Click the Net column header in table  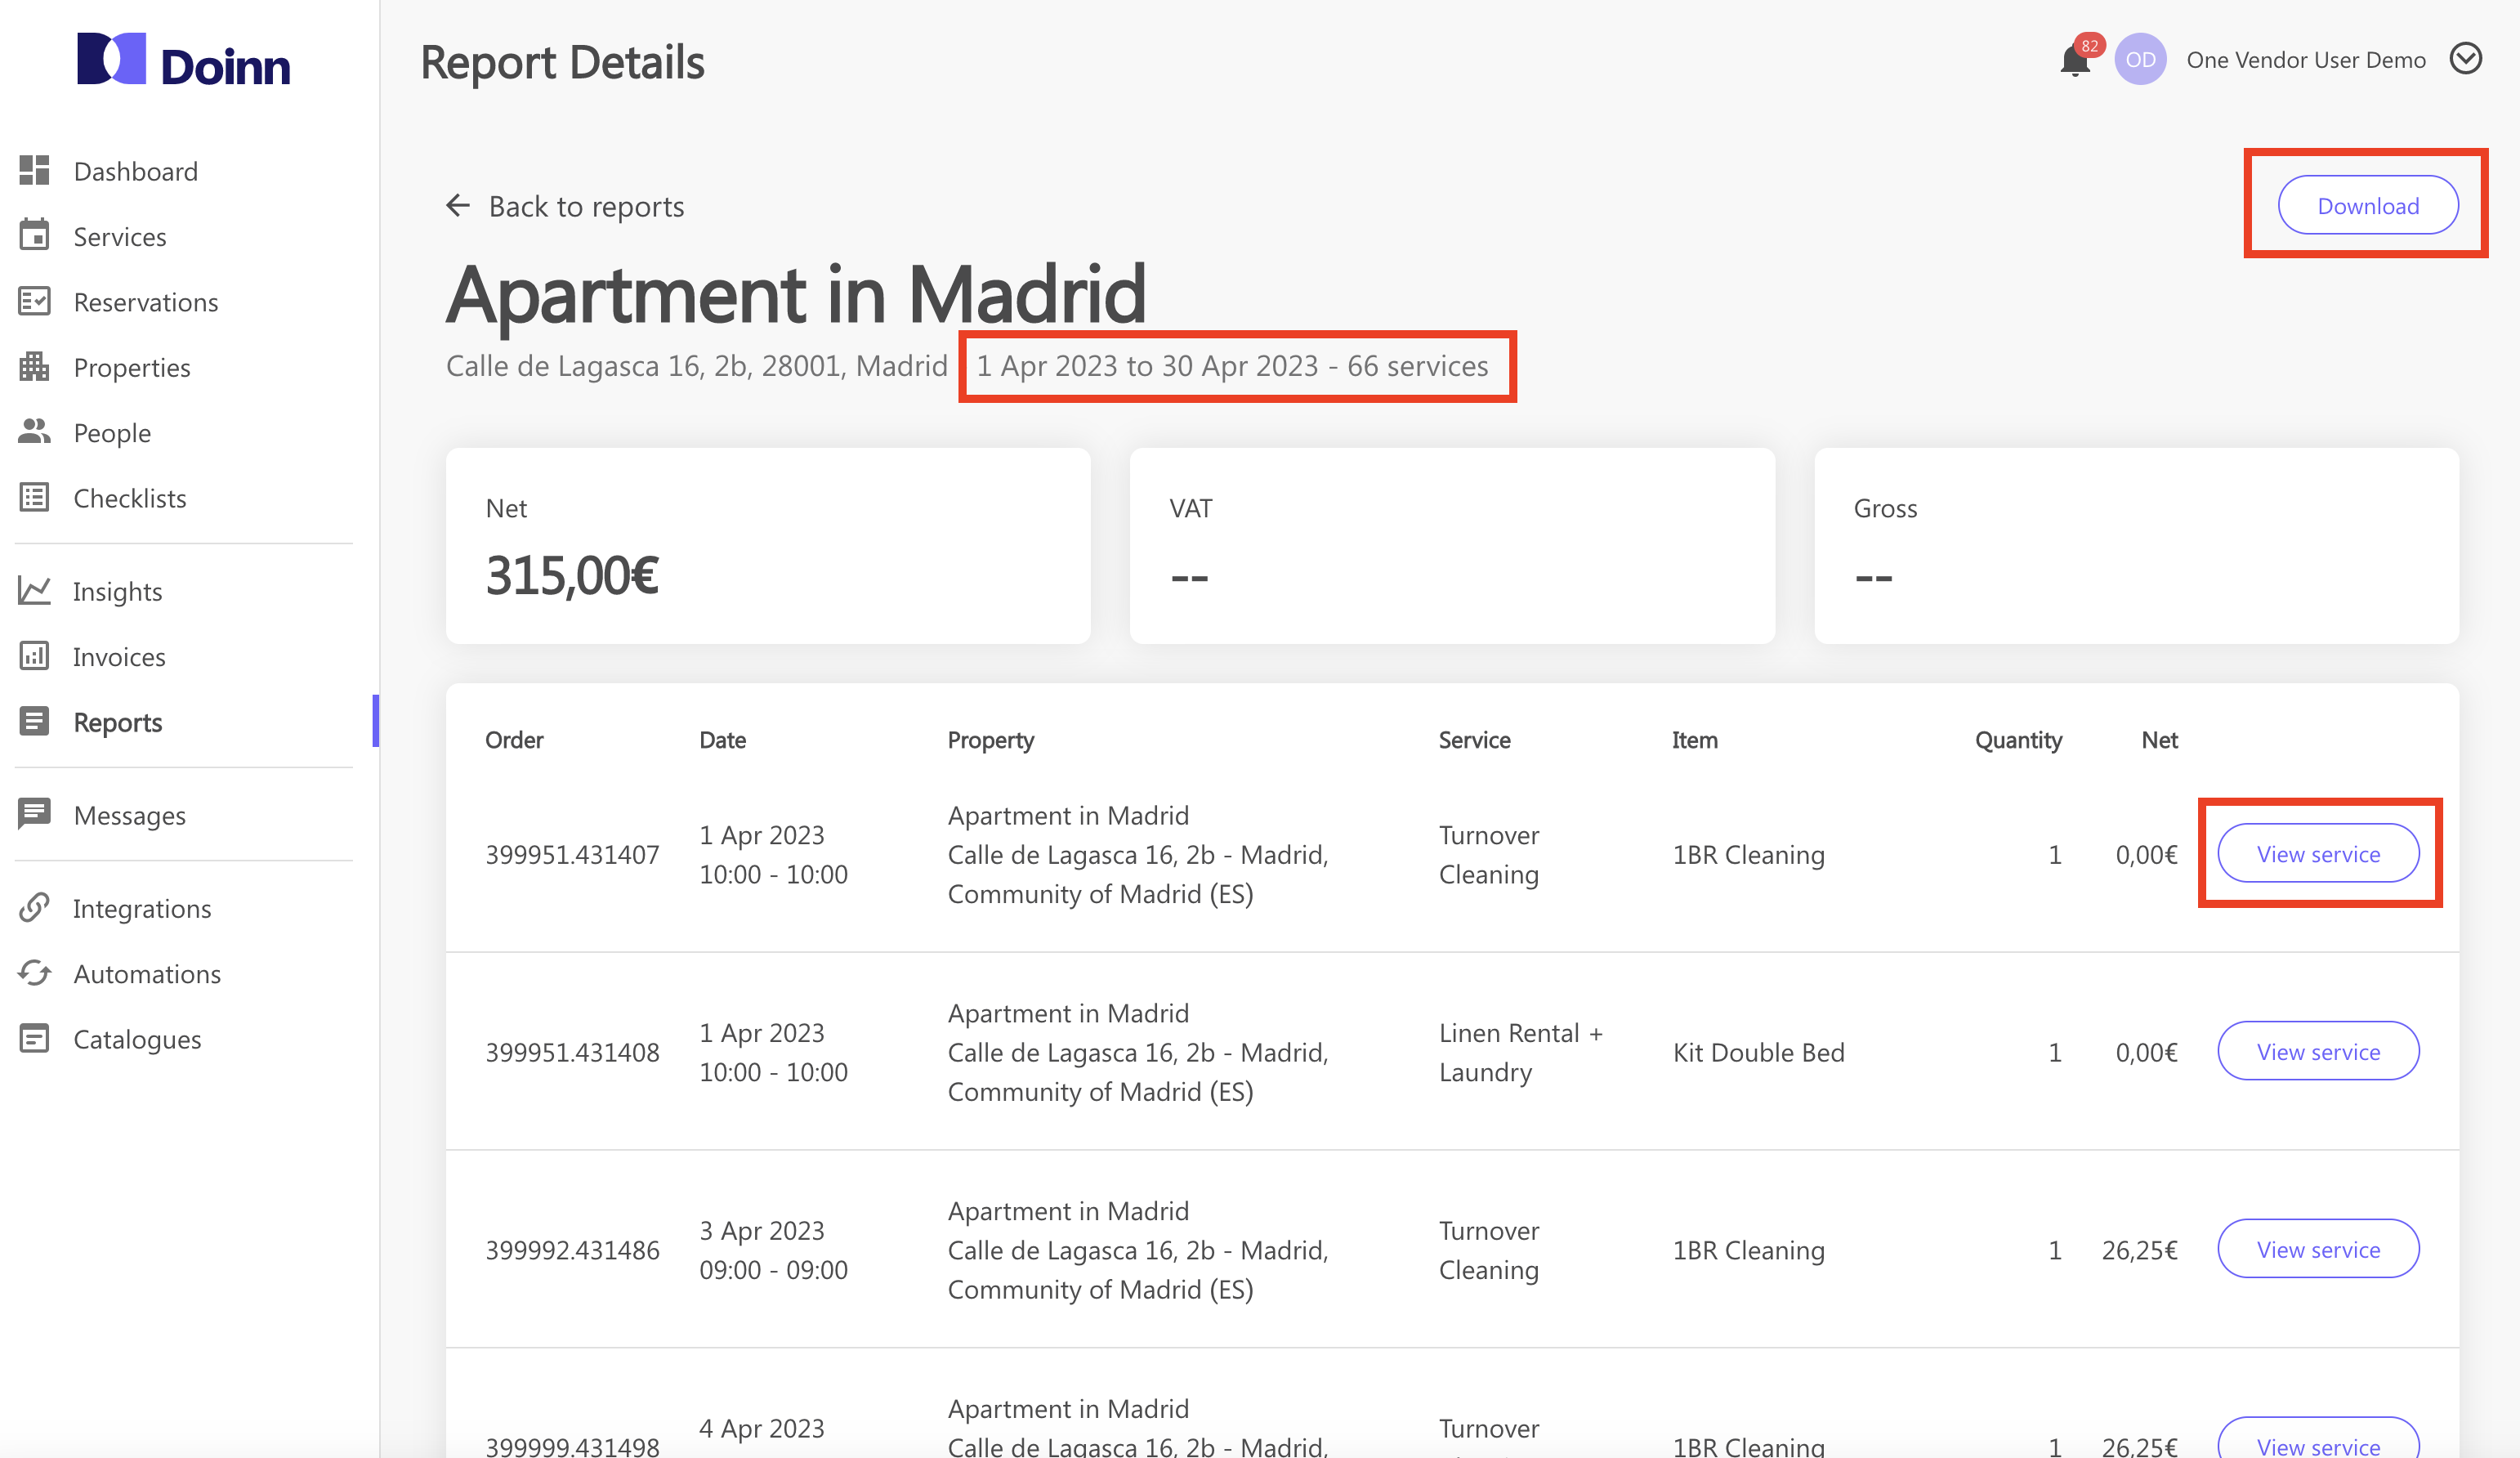click(2159, 740)
